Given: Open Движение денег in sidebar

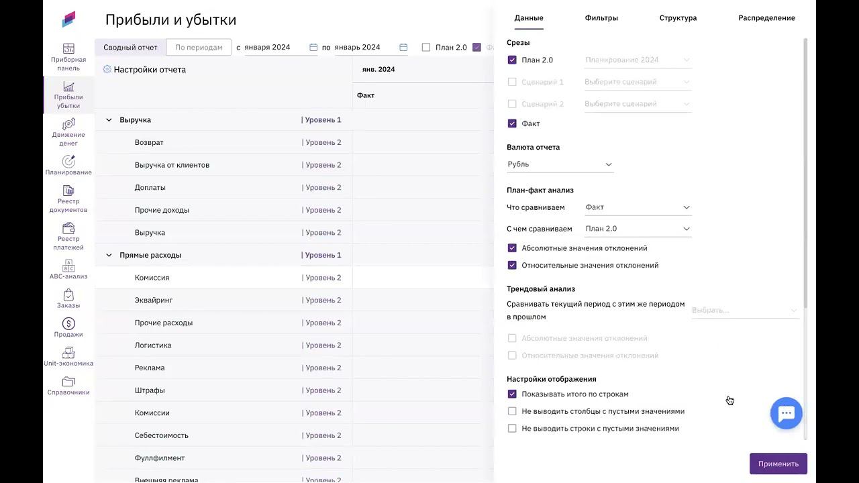Looking at the screenshot, I should click(68, 125).
